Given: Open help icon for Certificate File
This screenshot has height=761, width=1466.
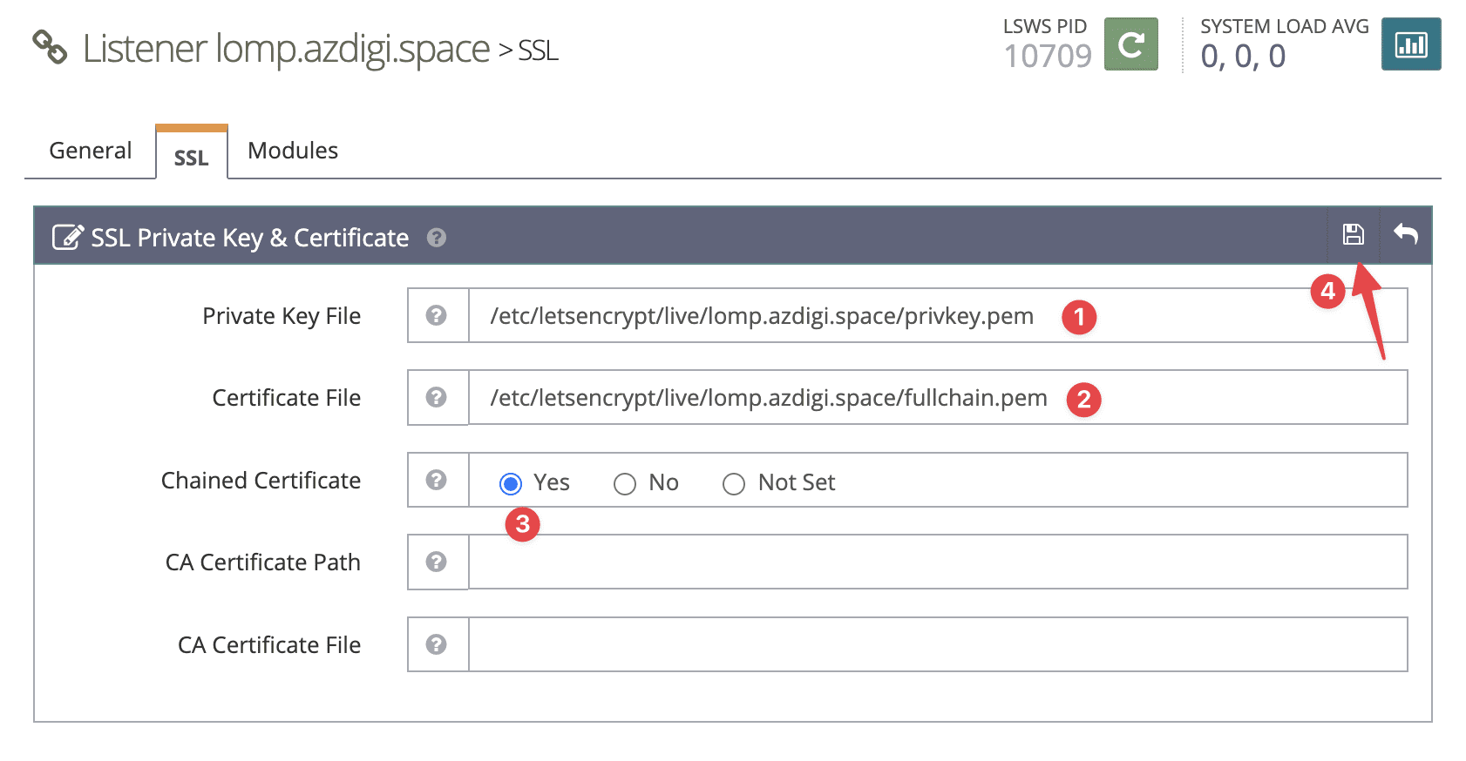Looking at the screenshot, I should pos(437,398).
